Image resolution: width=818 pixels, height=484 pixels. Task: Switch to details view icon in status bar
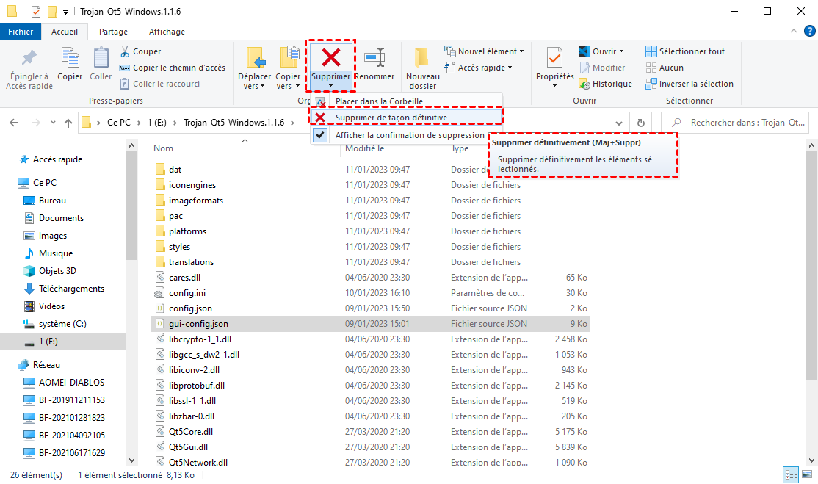[x=792, y=474]
